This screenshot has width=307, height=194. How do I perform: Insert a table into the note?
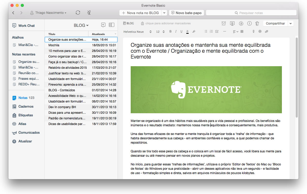point(242,32)
